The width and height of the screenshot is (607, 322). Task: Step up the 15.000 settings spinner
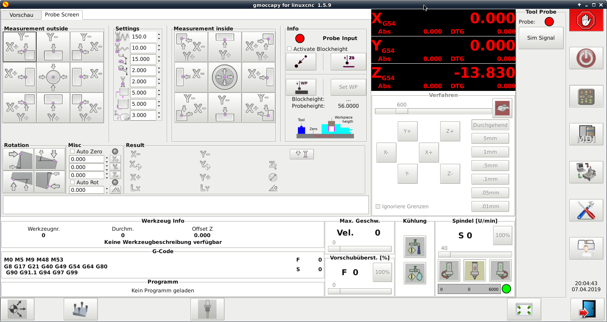tap(159, 57)
